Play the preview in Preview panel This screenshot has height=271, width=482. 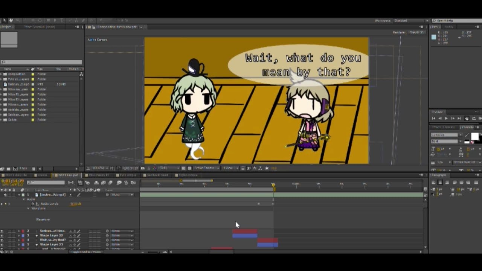[446, 119]
